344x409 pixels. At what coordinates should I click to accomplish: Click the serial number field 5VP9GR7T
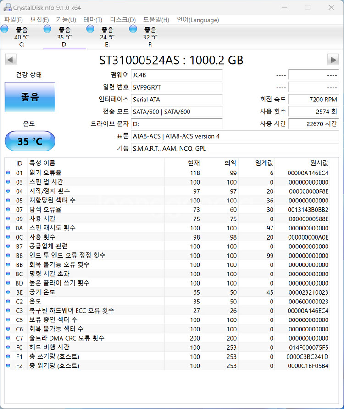(x=177, y=87)
